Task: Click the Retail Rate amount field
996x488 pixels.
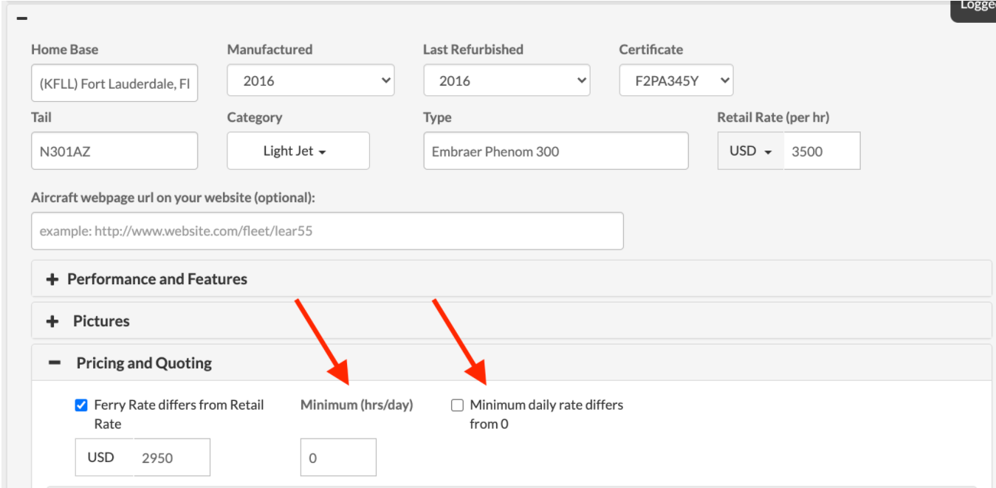Action: pyautogui.click(x=822, y=151)
